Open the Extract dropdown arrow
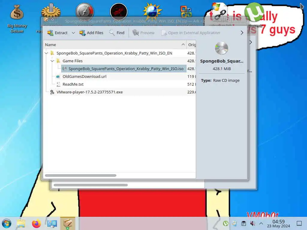This screenshot has height=230, width=307. [73, 33]
